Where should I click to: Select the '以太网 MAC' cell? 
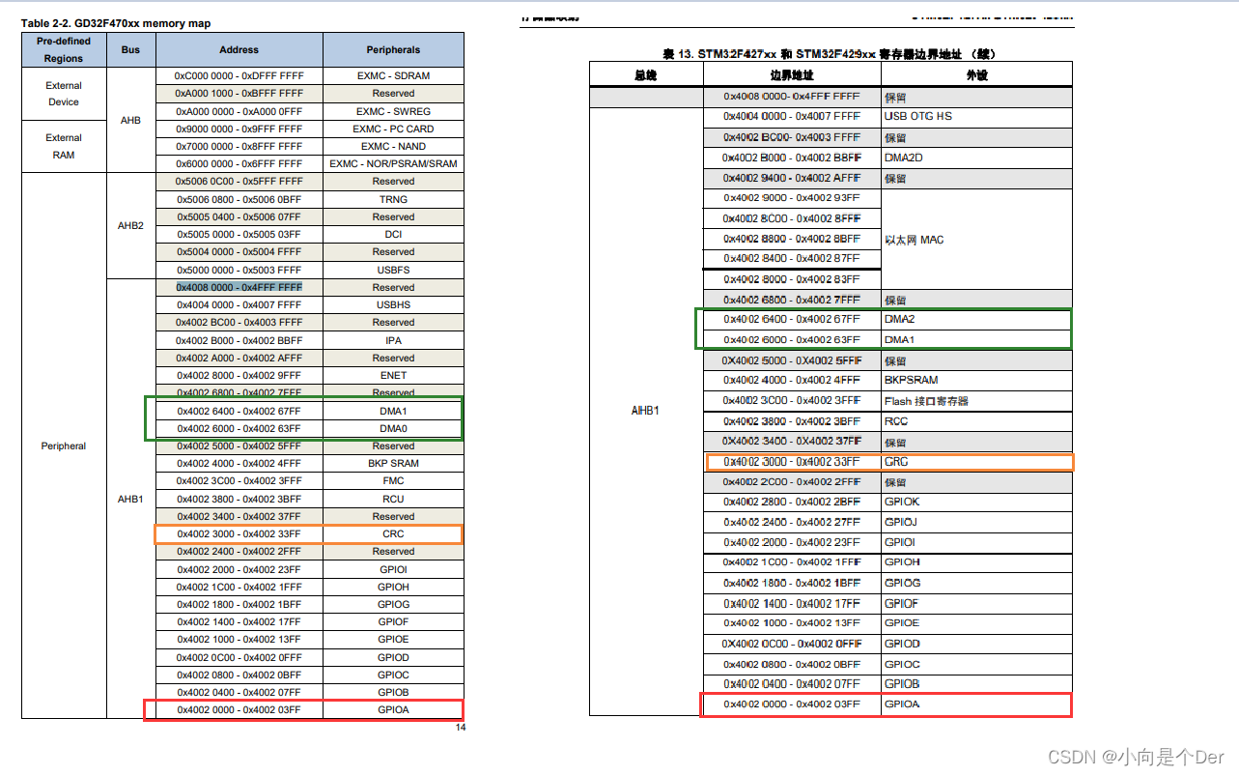click(976, 239)
